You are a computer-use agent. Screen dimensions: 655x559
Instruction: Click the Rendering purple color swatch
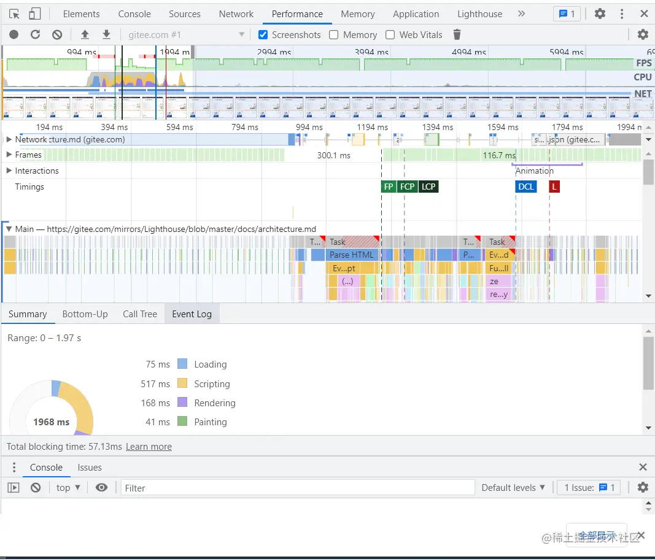tap(182, 403)
